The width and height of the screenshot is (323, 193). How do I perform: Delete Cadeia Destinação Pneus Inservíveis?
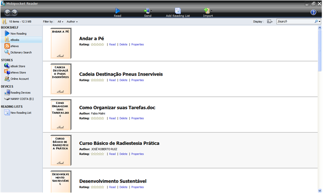click(x=123, y=80)
